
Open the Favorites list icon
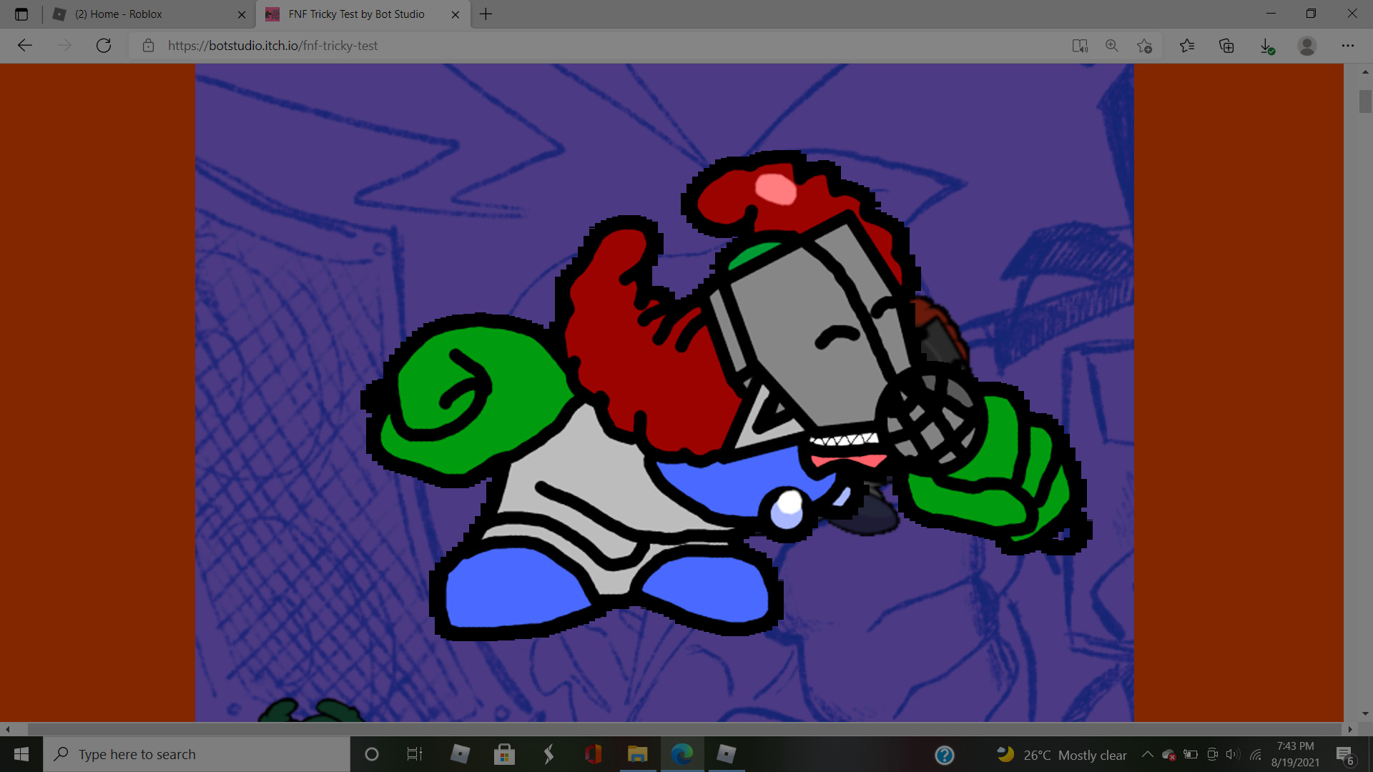pyautogui.click(x=1187, y=46)
